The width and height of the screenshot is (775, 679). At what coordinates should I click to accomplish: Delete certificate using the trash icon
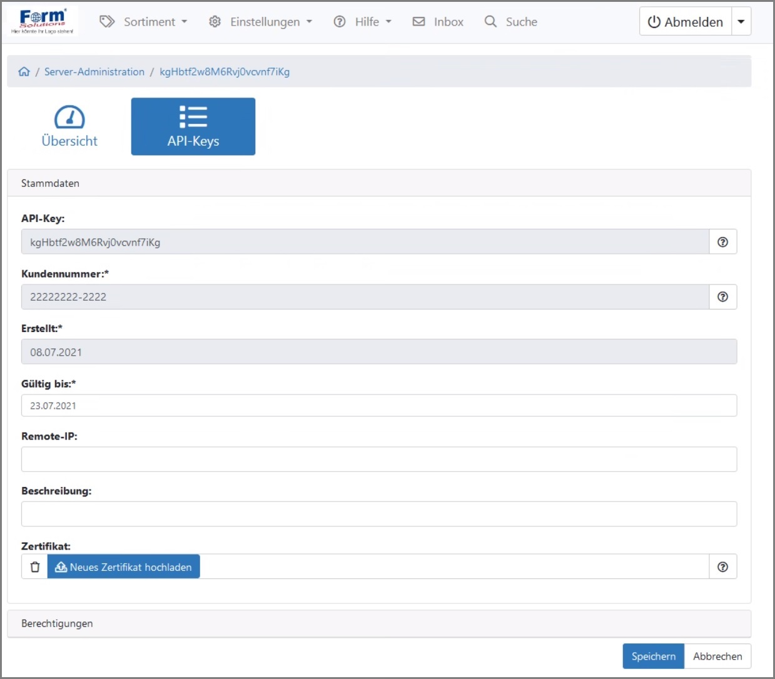35,567
